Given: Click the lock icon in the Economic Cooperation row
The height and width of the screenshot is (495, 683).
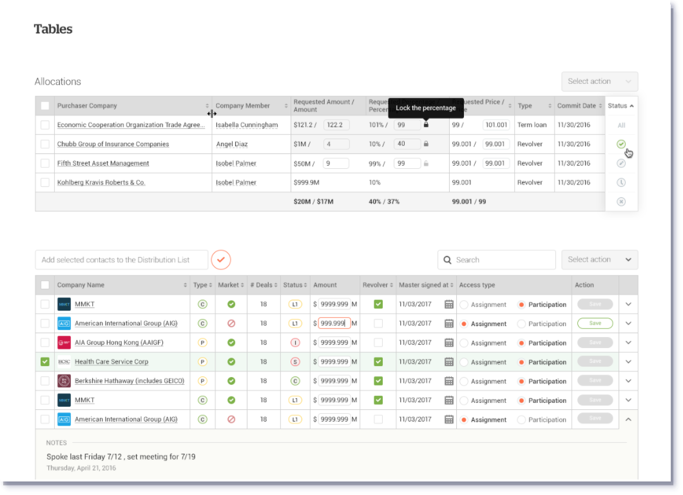Looking at the screenshot, I should 426,124.
